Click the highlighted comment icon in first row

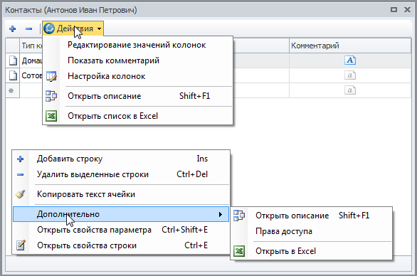350,60
